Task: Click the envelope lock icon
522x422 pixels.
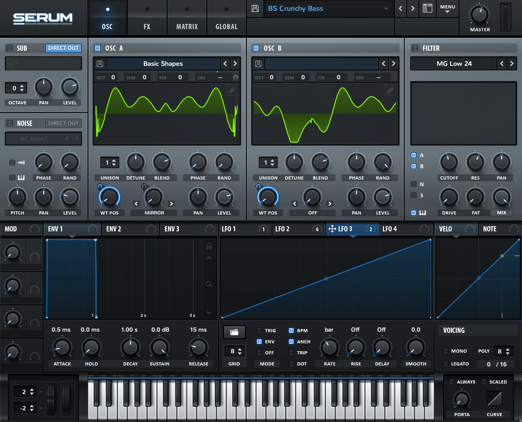Action: (x=209, y=246)
